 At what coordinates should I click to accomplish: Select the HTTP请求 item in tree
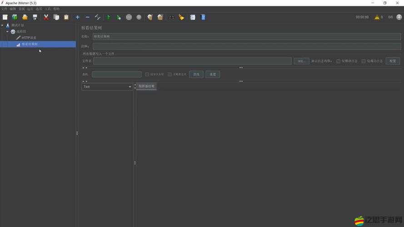29,38
